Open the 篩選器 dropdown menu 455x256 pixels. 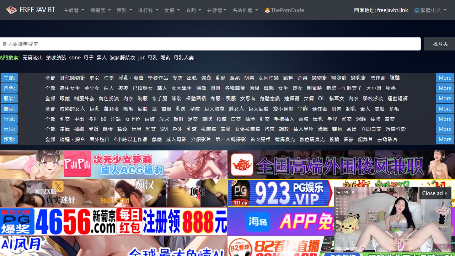pyautogui.click(x=101, y=10)
